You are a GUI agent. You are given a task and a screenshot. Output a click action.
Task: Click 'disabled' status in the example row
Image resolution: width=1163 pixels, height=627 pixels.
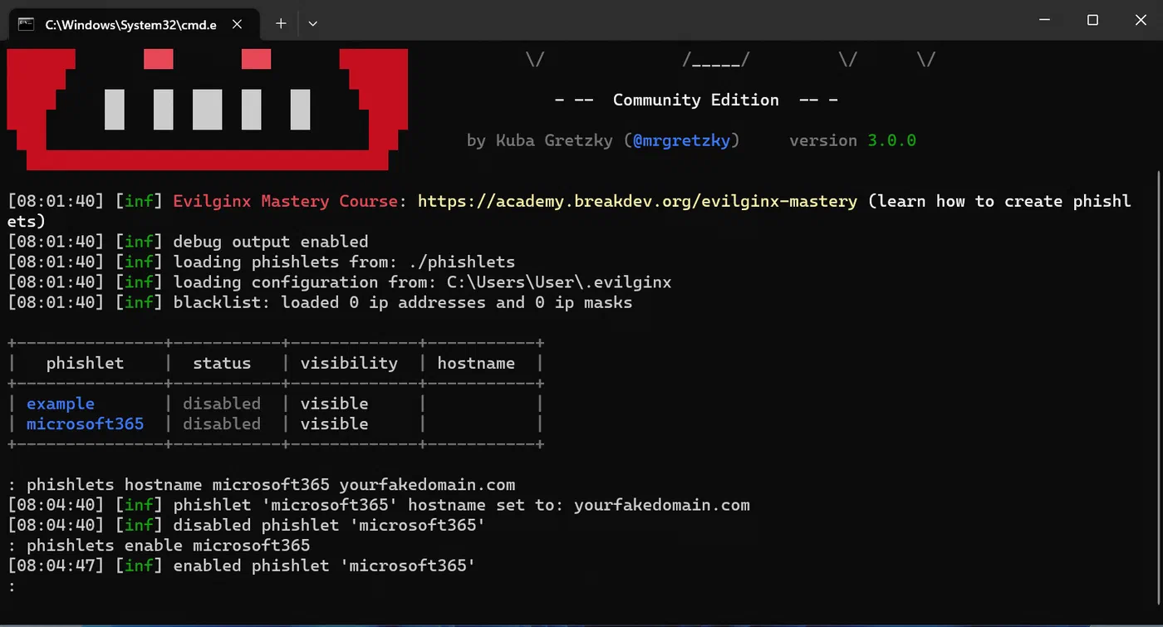(x=222, y=404)
